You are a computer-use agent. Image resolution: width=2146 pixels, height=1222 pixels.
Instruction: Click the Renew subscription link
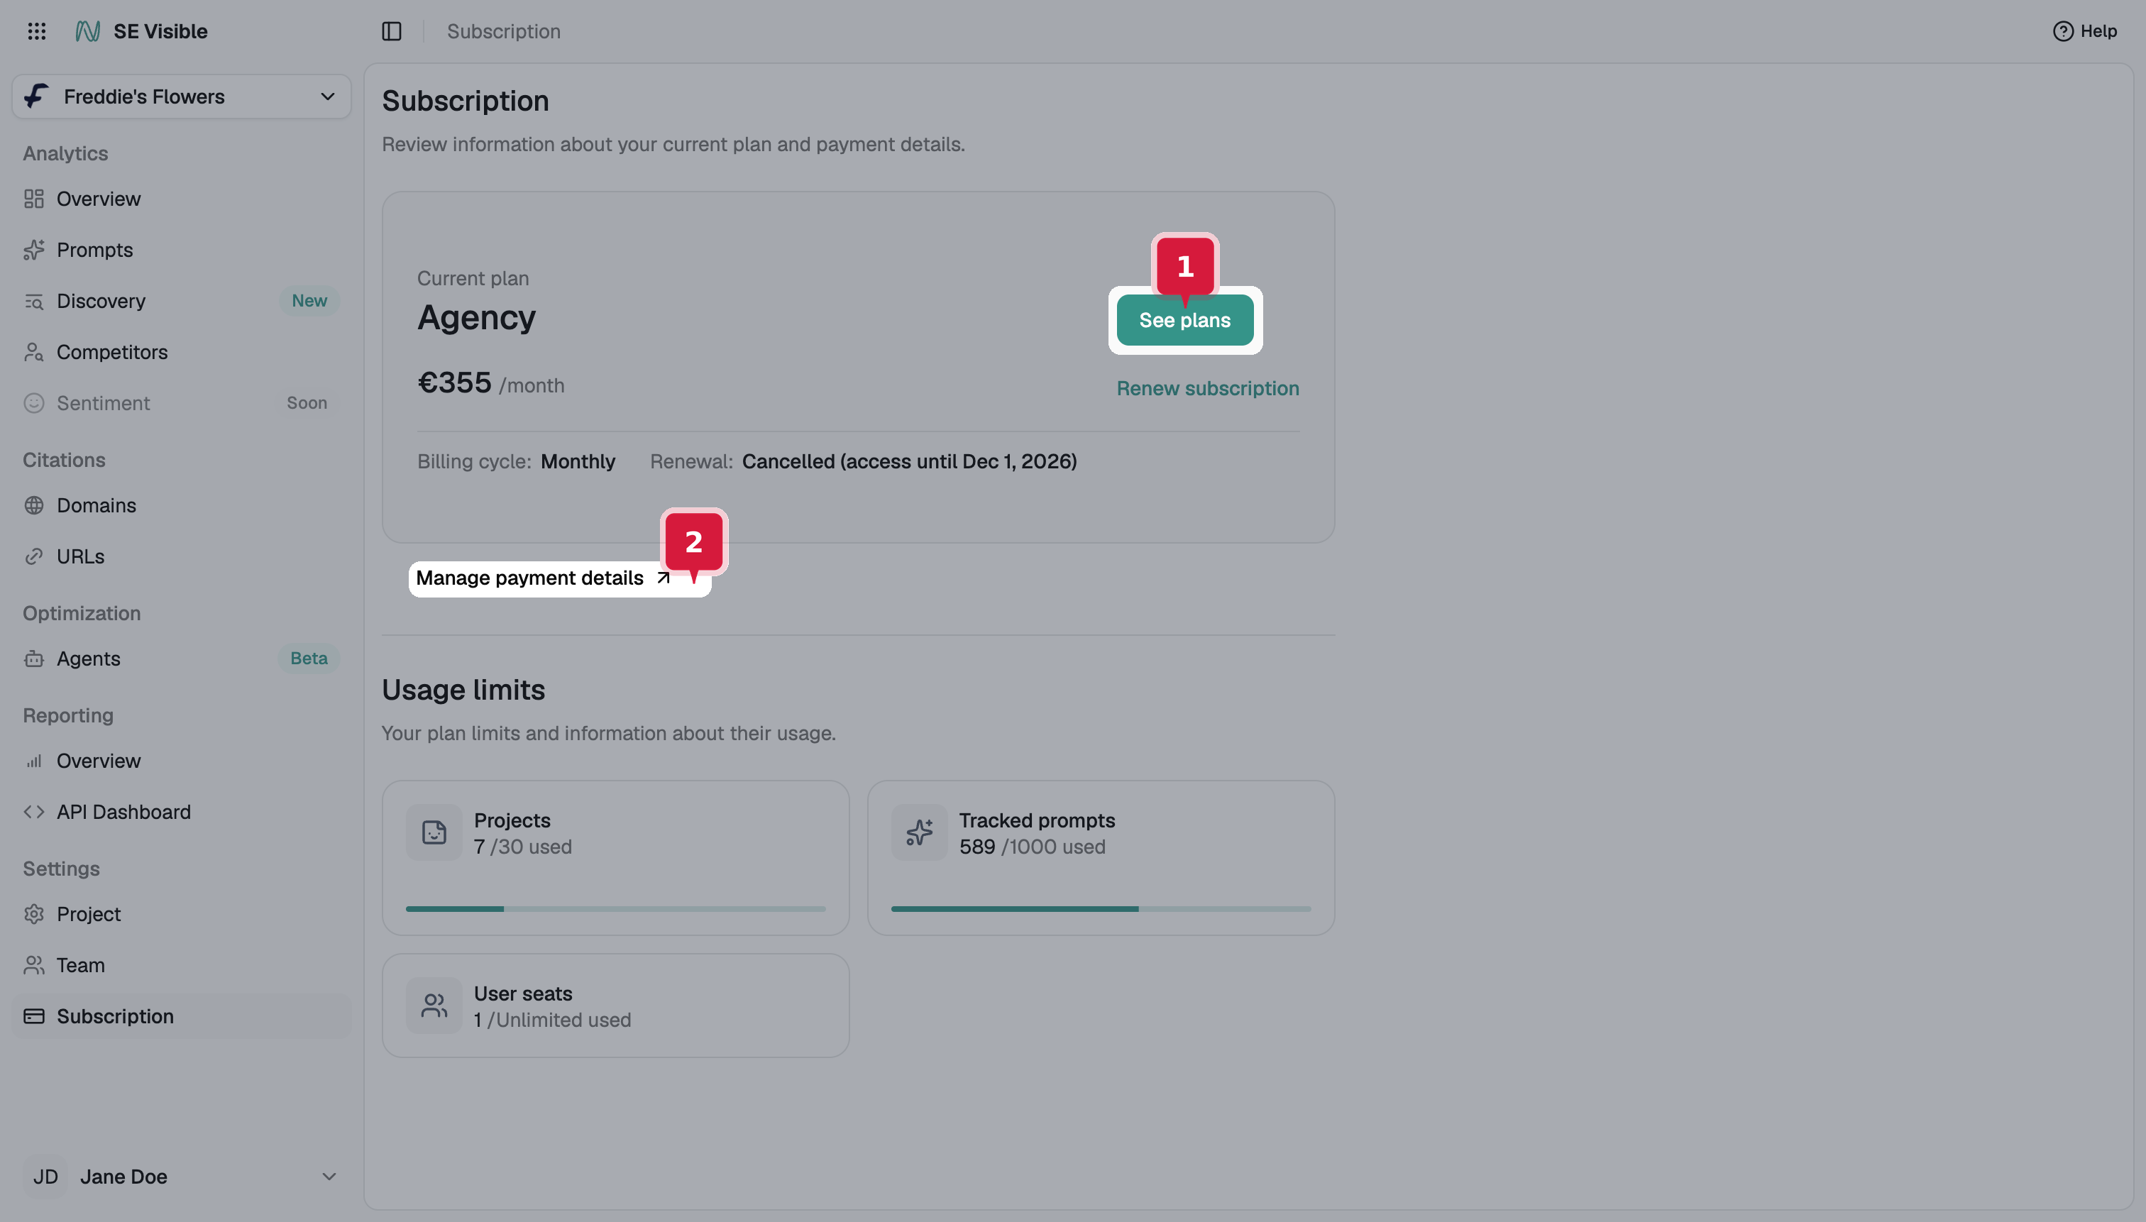pyautogui.click(x=1207, y=389)
